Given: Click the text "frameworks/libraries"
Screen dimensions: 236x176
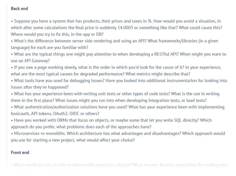Looking at the screenshot, I should 159,41.
